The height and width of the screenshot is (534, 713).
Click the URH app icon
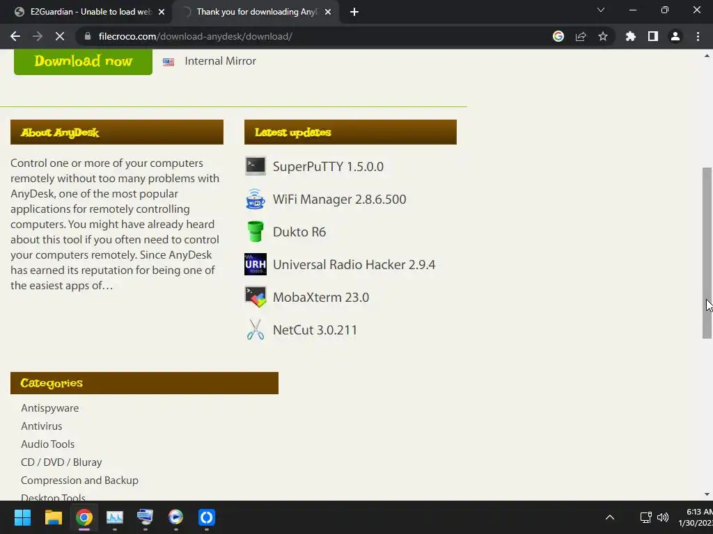(x=255, y=264)
